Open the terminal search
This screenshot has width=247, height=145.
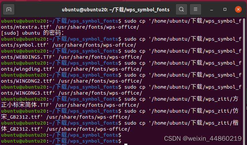tap(181, 9)
